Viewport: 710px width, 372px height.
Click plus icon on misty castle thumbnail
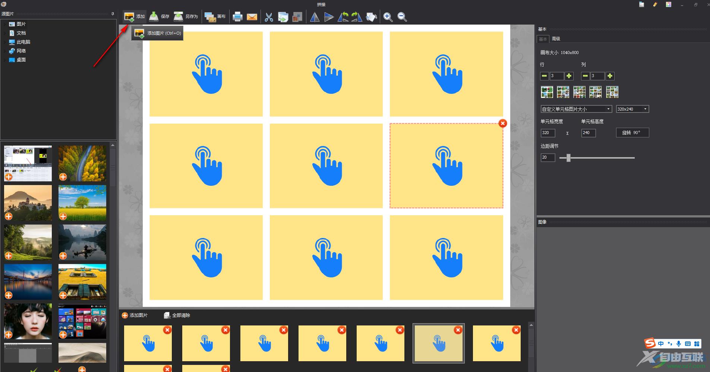pyautogui.click(x=9, y=216)
